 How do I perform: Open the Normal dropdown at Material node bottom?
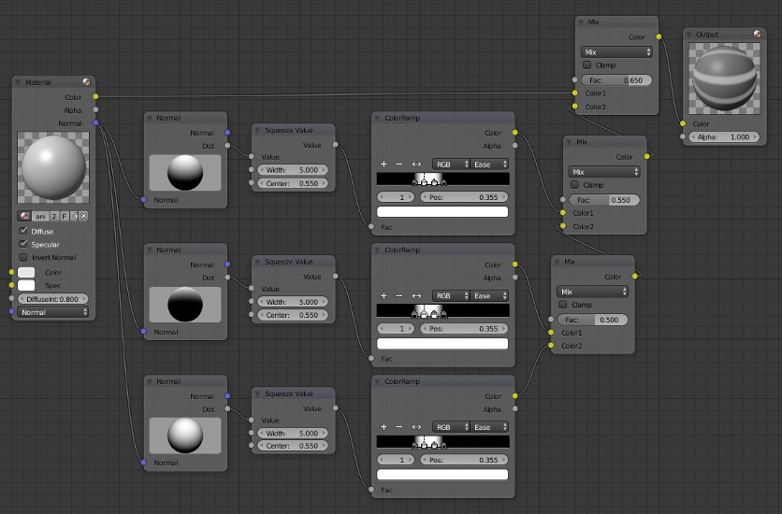point(52,312)
